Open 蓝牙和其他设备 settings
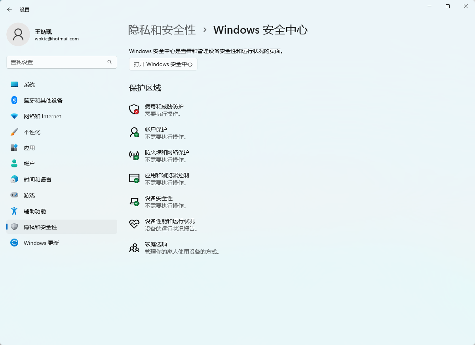This screenshot has height=345, width=475. [x=62, y=100]
